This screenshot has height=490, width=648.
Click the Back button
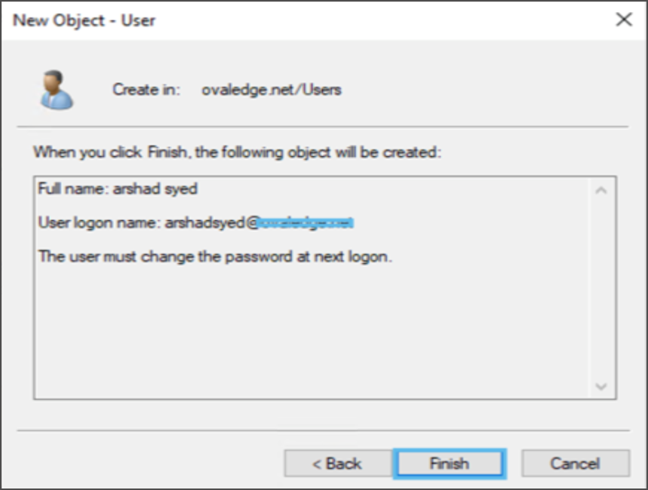(x=337, y=464)
